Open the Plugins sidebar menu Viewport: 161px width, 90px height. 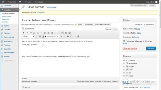click(7, 45)
